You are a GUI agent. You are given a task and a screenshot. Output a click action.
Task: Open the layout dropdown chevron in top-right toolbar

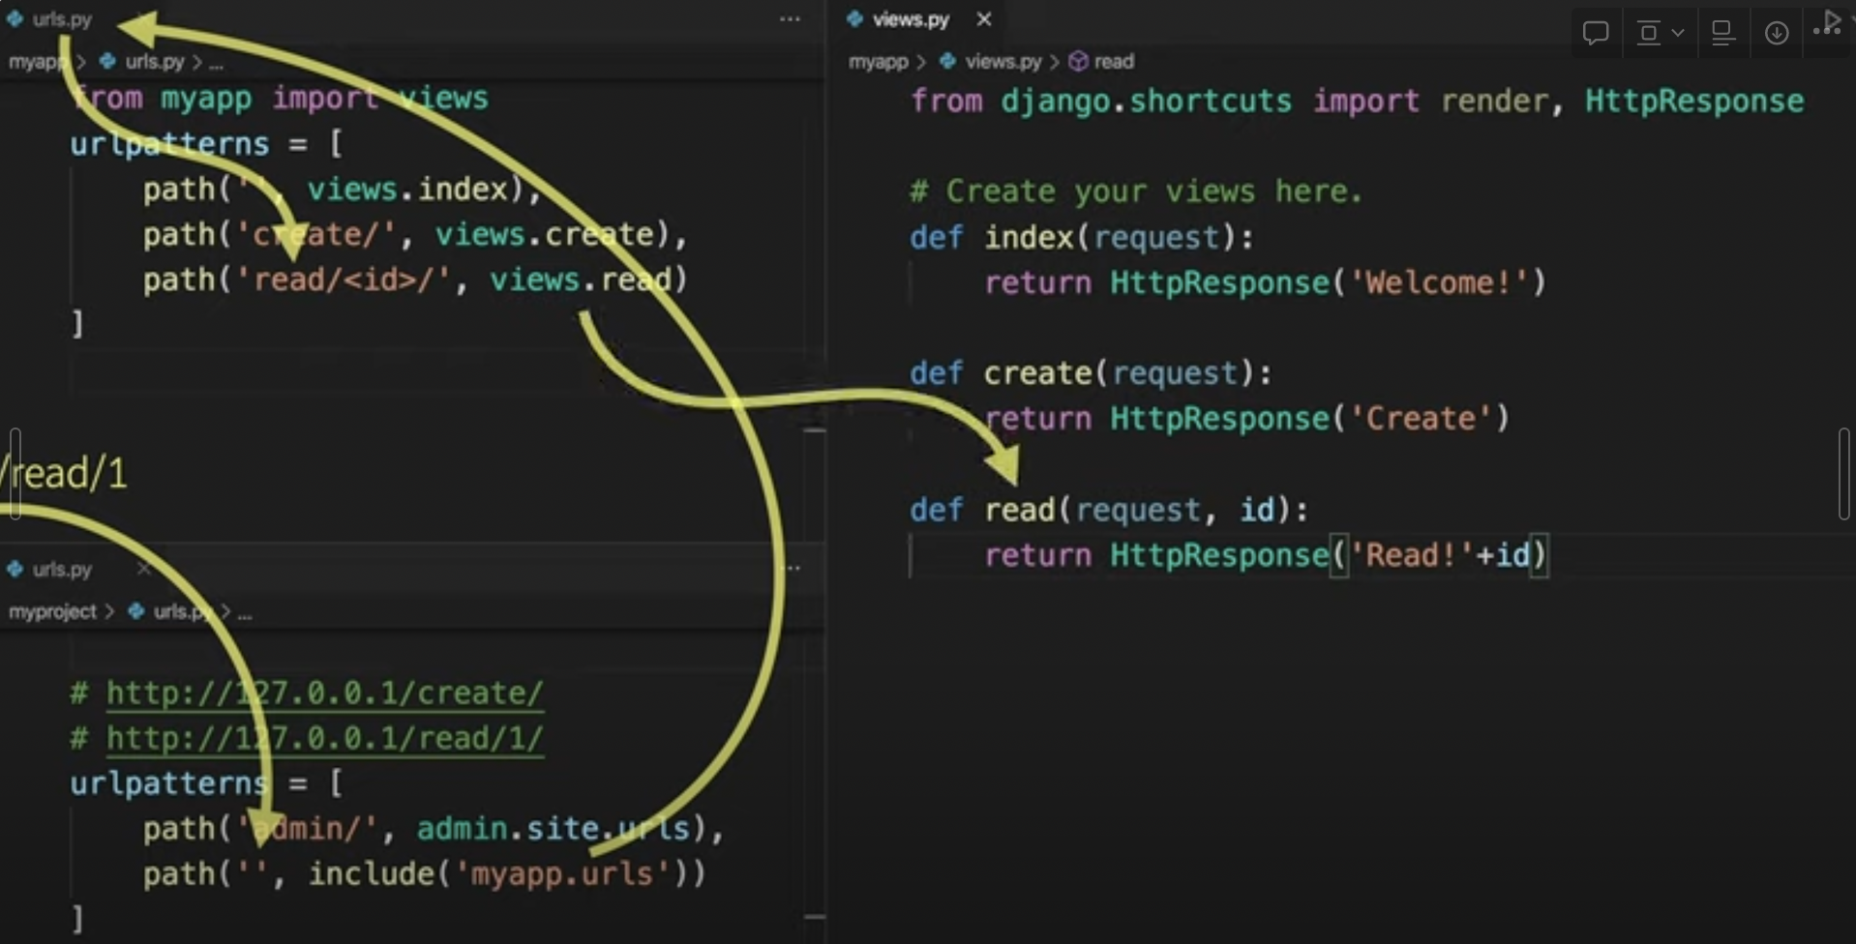tap(1678, 33)
